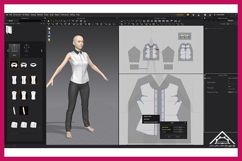Click the Dart Arm Width stepper arrows

(182, 129)
